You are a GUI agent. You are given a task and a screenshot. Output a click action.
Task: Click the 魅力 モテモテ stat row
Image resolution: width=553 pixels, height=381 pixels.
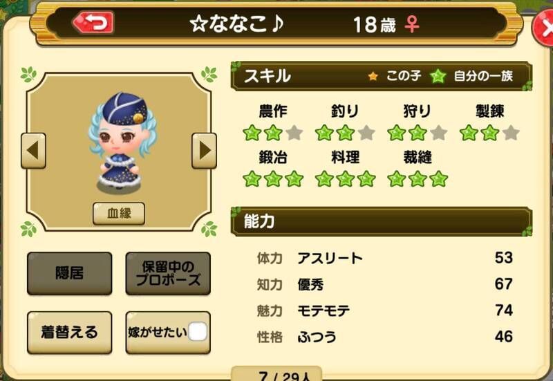[384, 310]
